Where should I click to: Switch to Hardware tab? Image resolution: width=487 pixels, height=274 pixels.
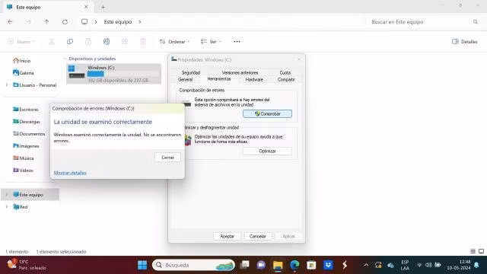pyautogui.click(x=254, y=79)
